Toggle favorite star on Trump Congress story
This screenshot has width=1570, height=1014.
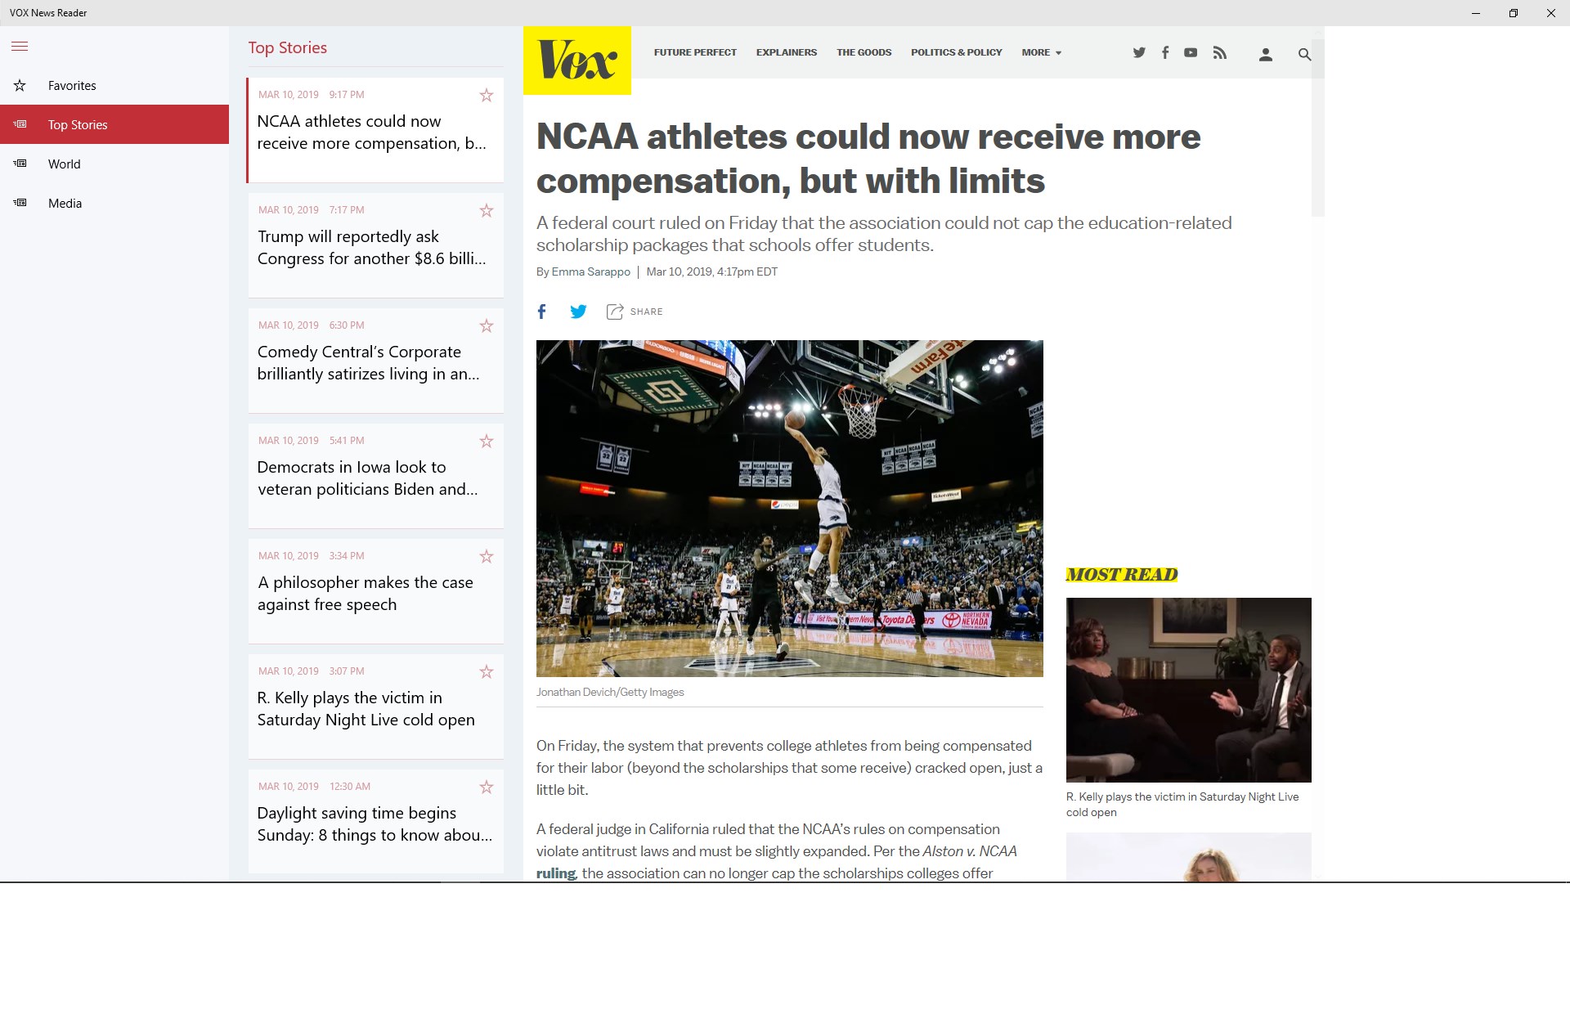pos(487,211)
